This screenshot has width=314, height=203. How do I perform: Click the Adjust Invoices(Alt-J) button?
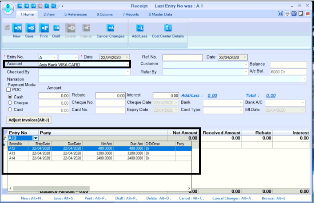click(29, 120)
